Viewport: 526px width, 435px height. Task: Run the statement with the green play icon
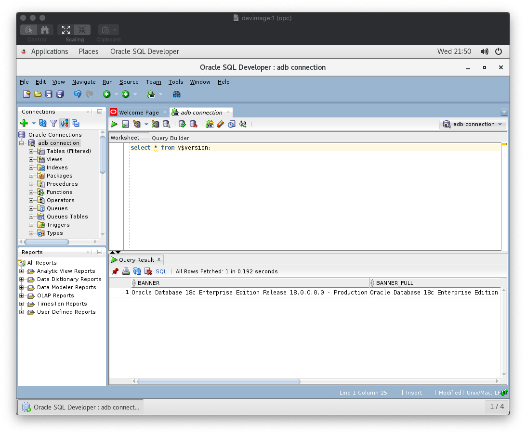(x=114, y=124)
